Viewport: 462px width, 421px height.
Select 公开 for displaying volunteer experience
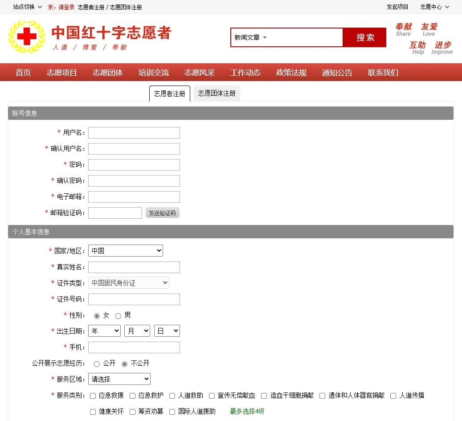coord(97,364)
